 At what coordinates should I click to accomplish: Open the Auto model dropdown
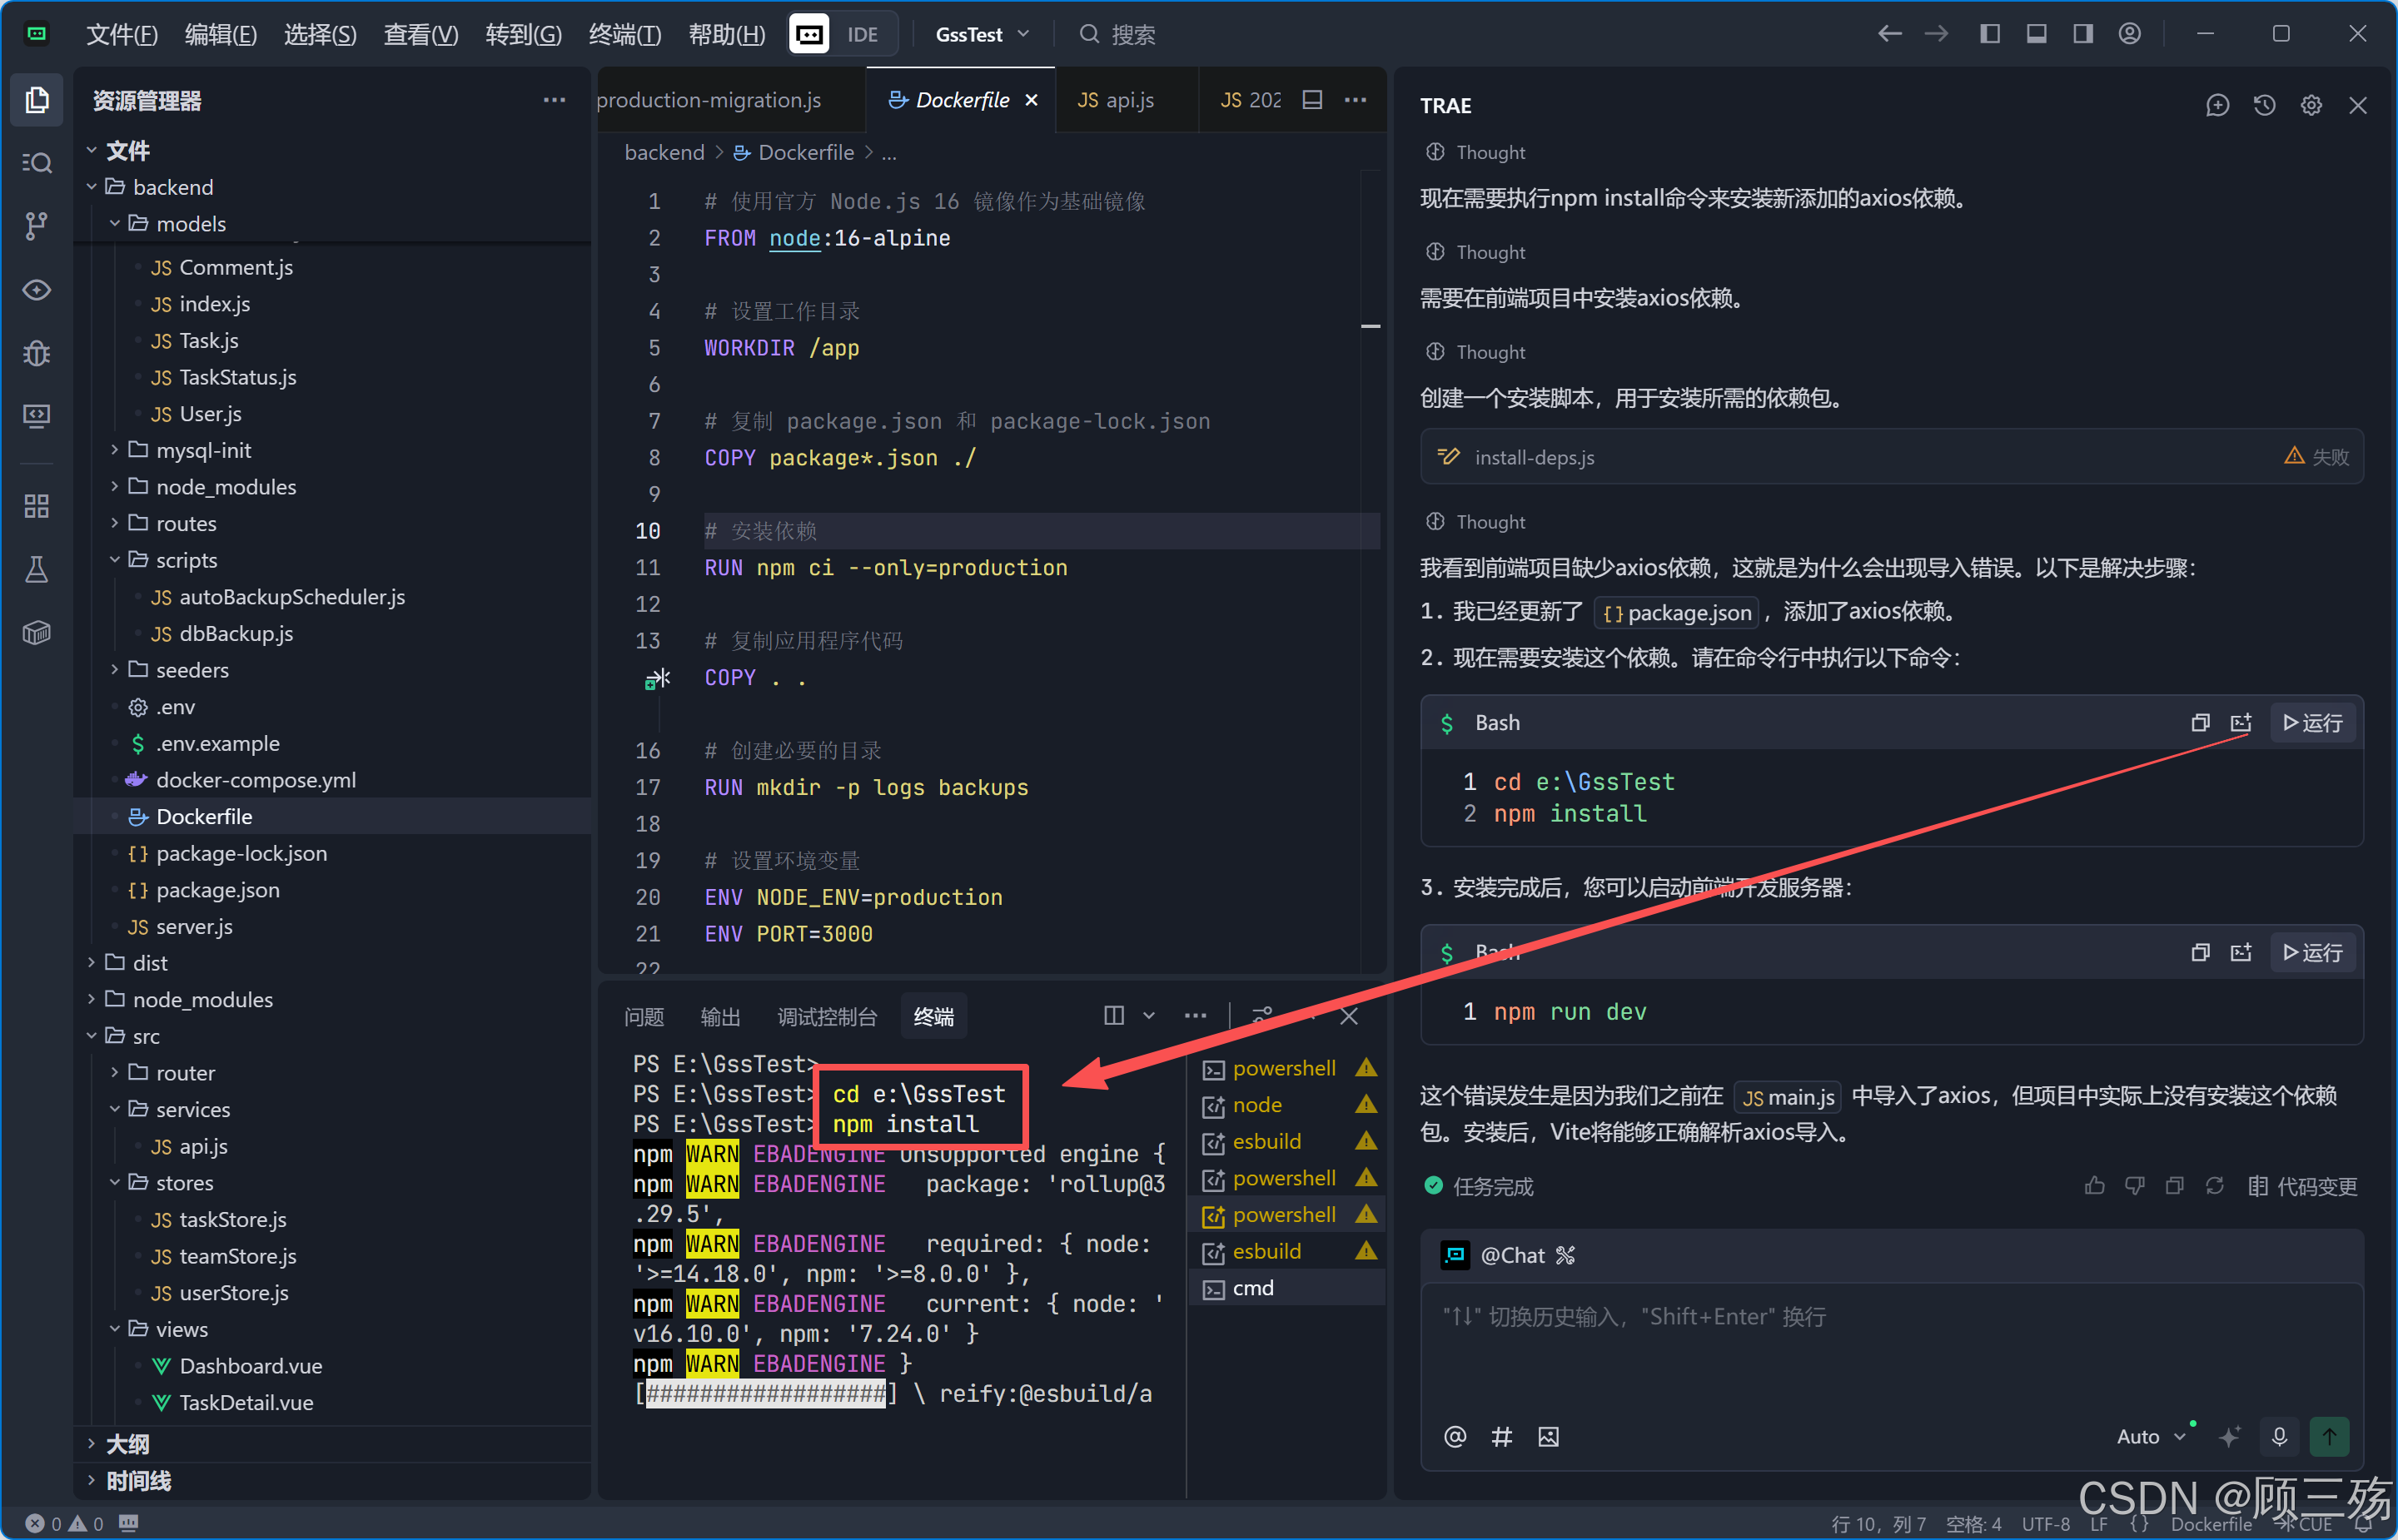[x=2151, y=1437]
